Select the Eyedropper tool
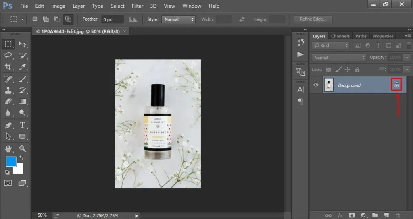The height and width of the screenshot is (219, 413). [x=23, y=67]
